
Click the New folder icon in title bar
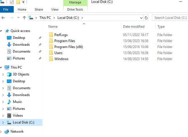tap(18, 2)
